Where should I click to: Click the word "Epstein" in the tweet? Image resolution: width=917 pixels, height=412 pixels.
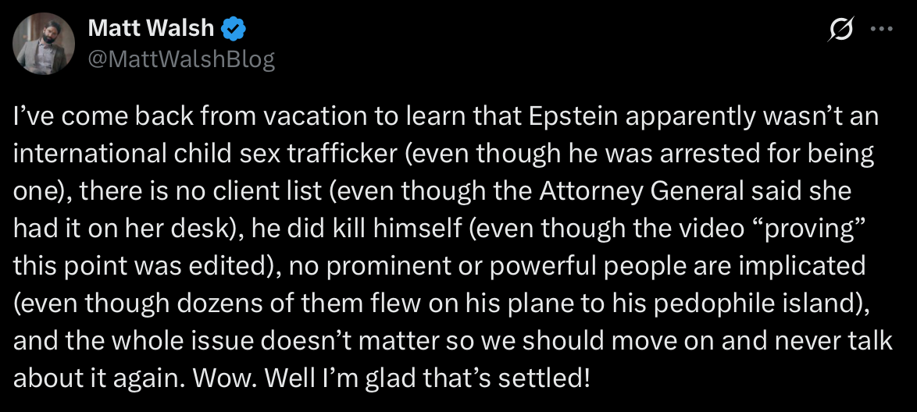pyautogui.click(x=573, y=117)
